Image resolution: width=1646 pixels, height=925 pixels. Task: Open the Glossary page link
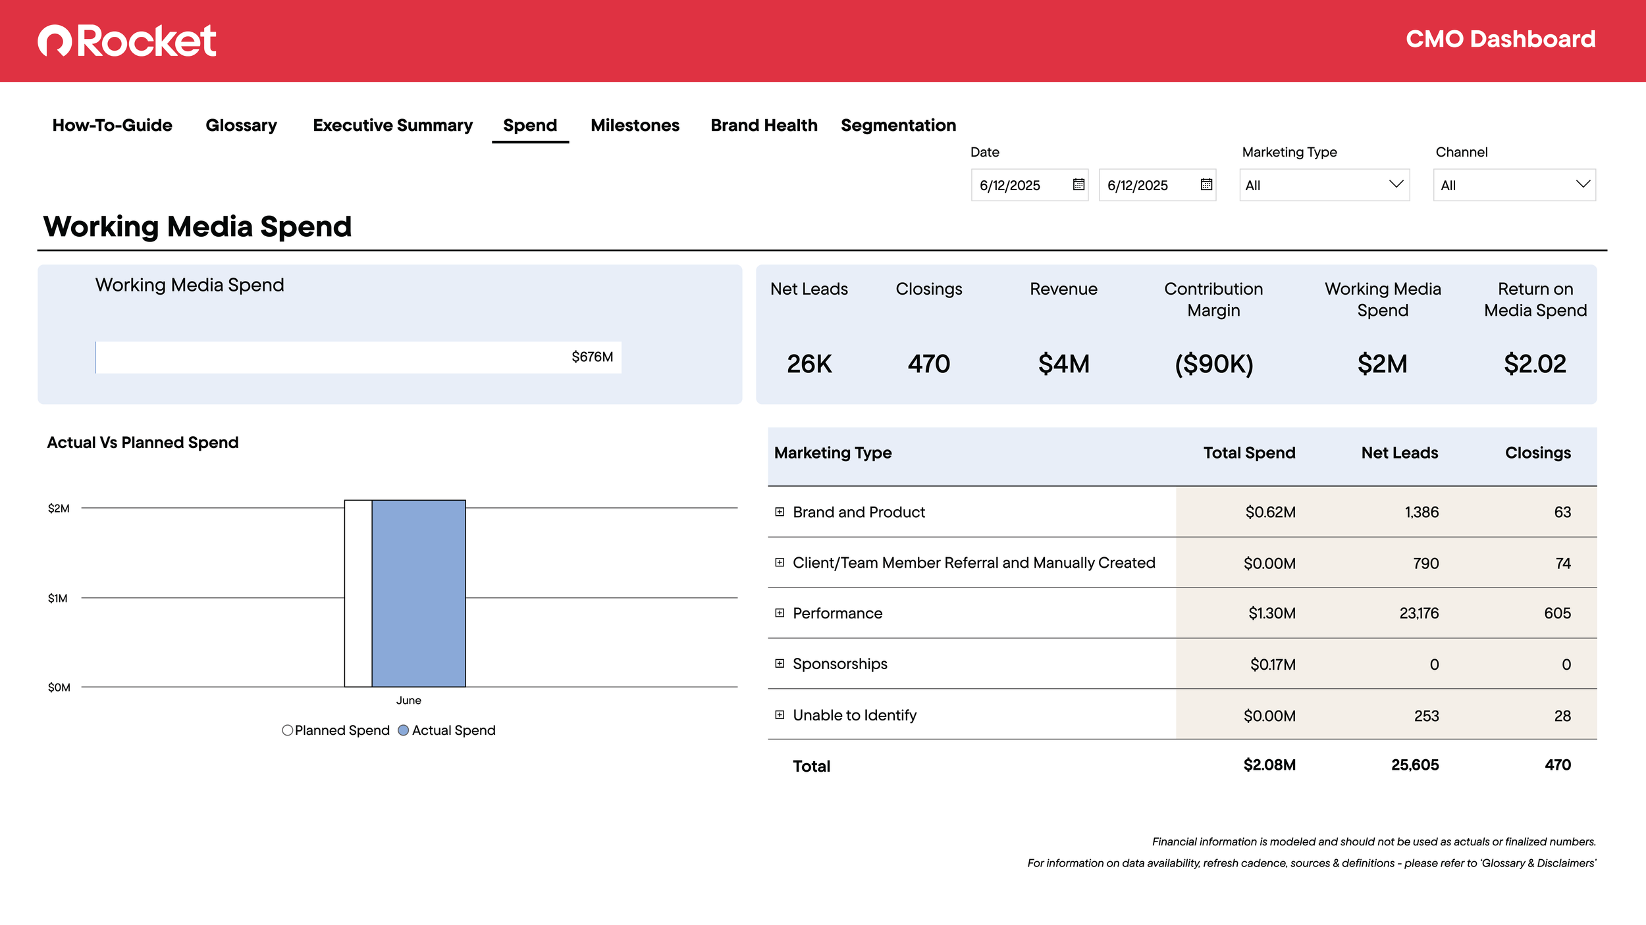click(241, 126)
